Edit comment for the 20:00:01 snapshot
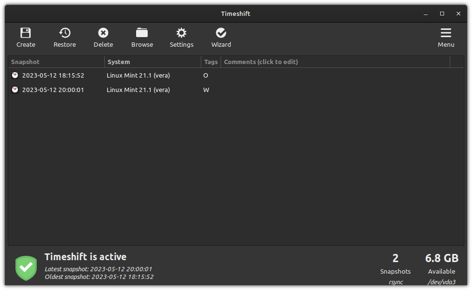This screenshot has height=291, width=473. (335, 90)
